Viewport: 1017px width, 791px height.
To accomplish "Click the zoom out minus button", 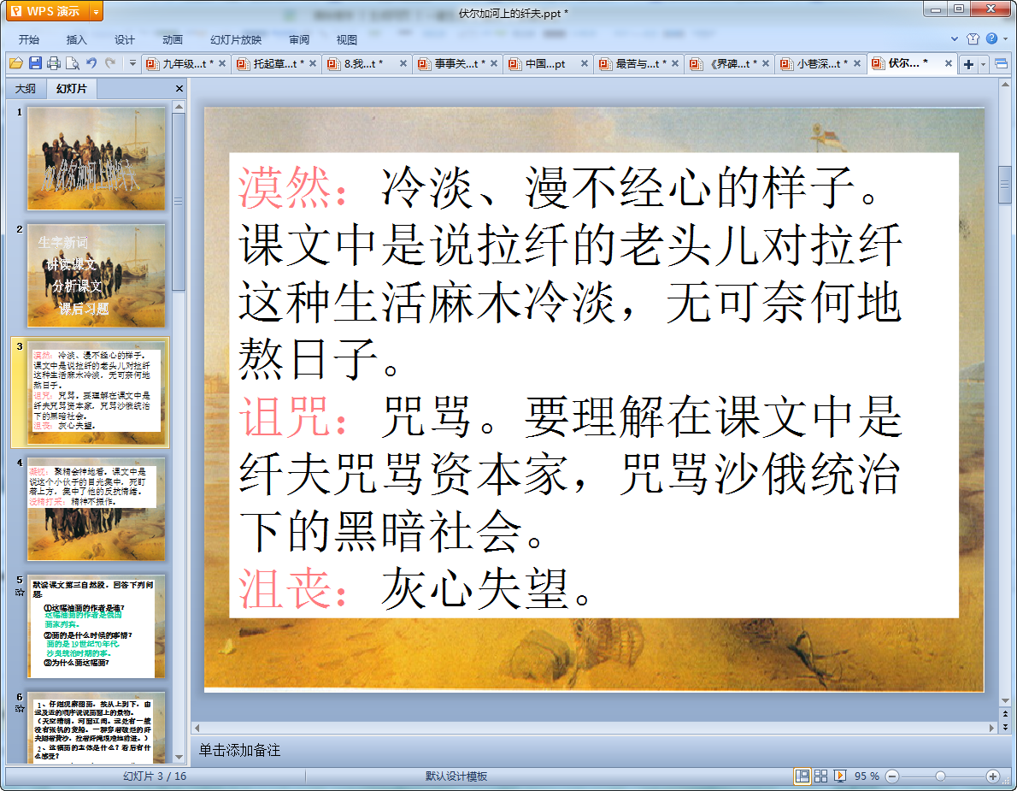I will pos(892,776).
